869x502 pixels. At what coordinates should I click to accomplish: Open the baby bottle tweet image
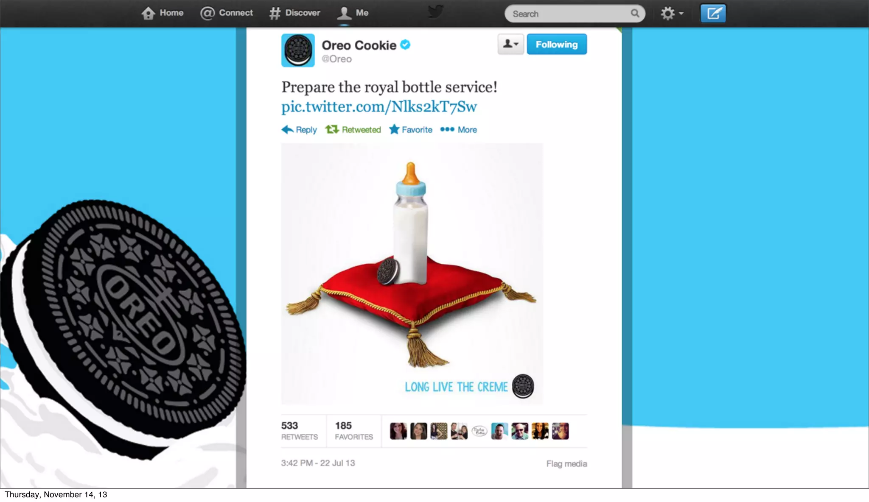coord(412,274)
